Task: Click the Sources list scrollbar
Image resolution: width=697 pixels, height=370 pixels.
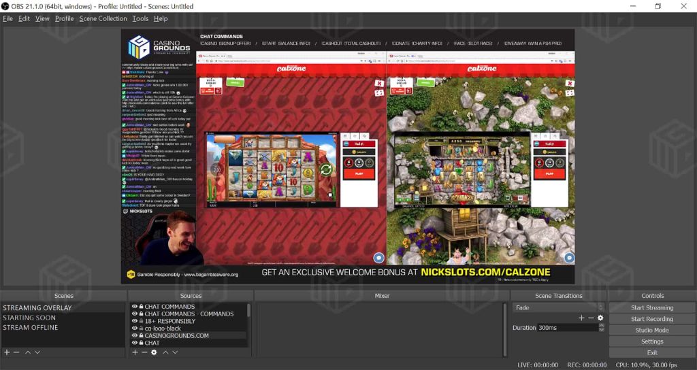Action: point(248,310)
